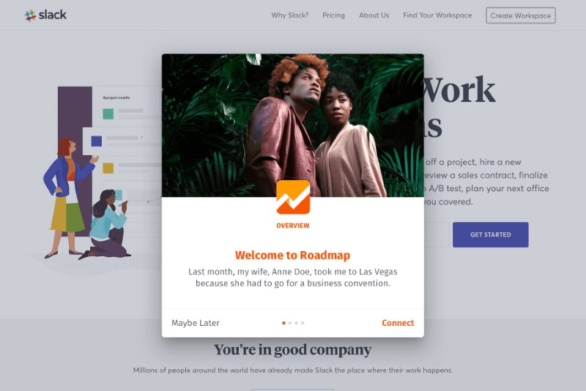Select the first orange pagination dot

click(283, 323)
